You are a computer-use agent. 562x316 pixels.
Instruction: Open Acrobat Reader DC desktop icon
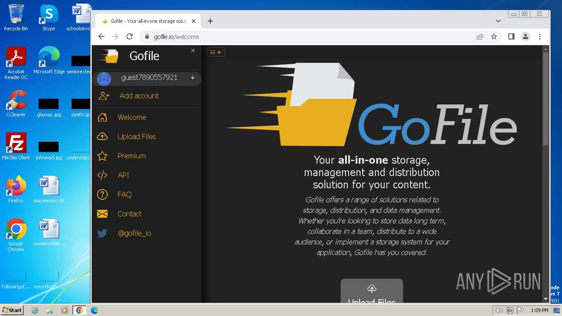16,64
